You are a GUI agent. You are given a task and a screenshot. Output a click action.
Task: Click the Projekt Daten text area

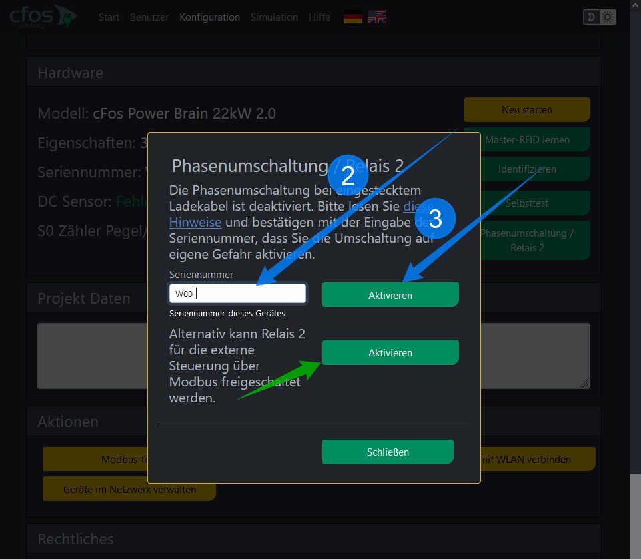313,356
